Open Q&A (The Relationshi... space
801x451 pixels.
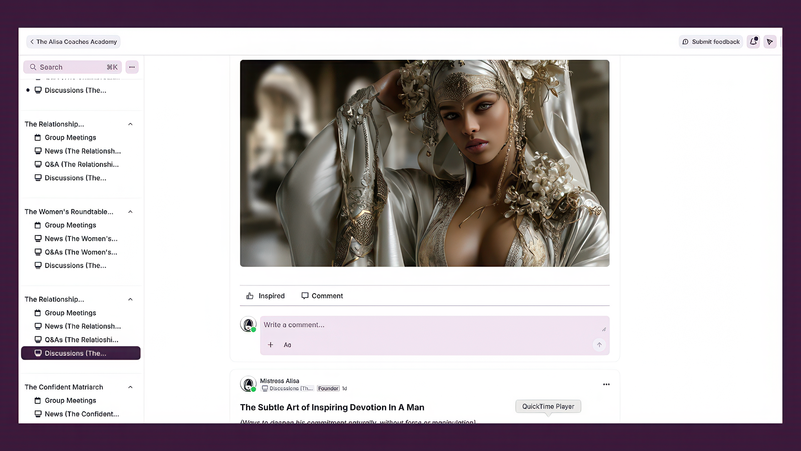[x=81, y=164]
